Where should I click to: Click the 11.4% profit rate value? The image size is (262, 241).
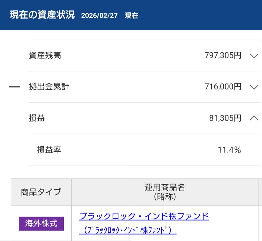coord(229,150)
